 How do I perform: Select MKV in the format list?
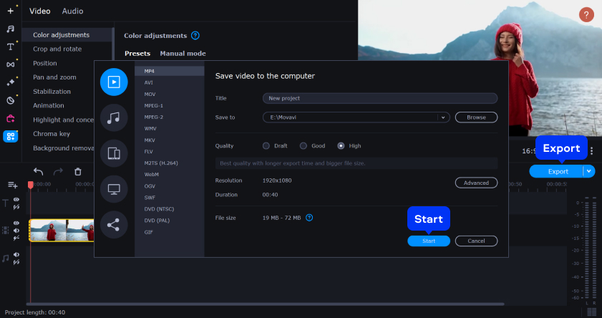[x=149, y=140]
